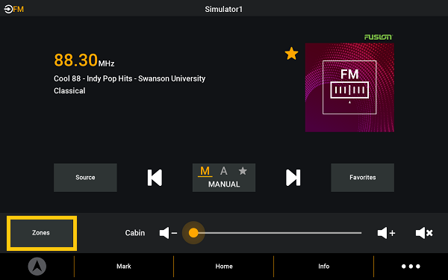The image size is (448, 280).
Task: Toggle the orange favorite star
Action: [291, 54]
